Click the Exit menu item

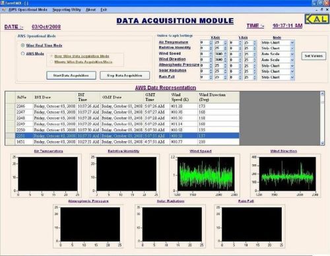104,10
